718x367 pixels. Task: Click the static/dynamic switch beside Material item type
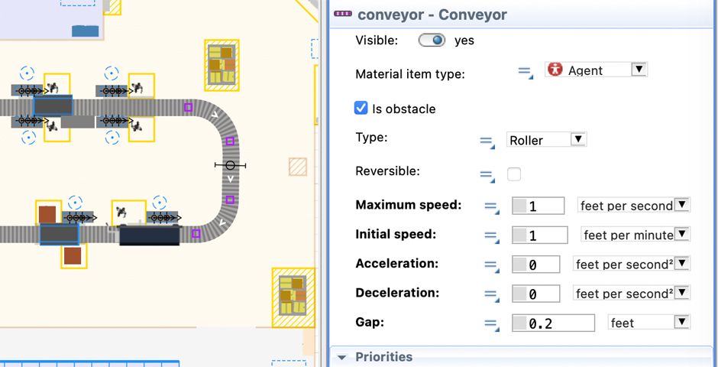[x=526, y=73]
